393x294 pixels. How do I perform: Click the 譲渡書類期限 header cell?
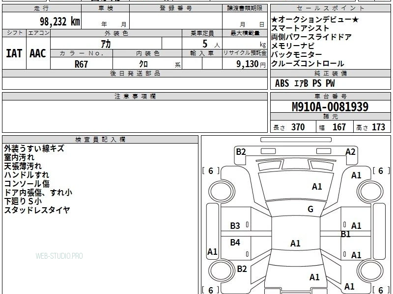(245, 8)
